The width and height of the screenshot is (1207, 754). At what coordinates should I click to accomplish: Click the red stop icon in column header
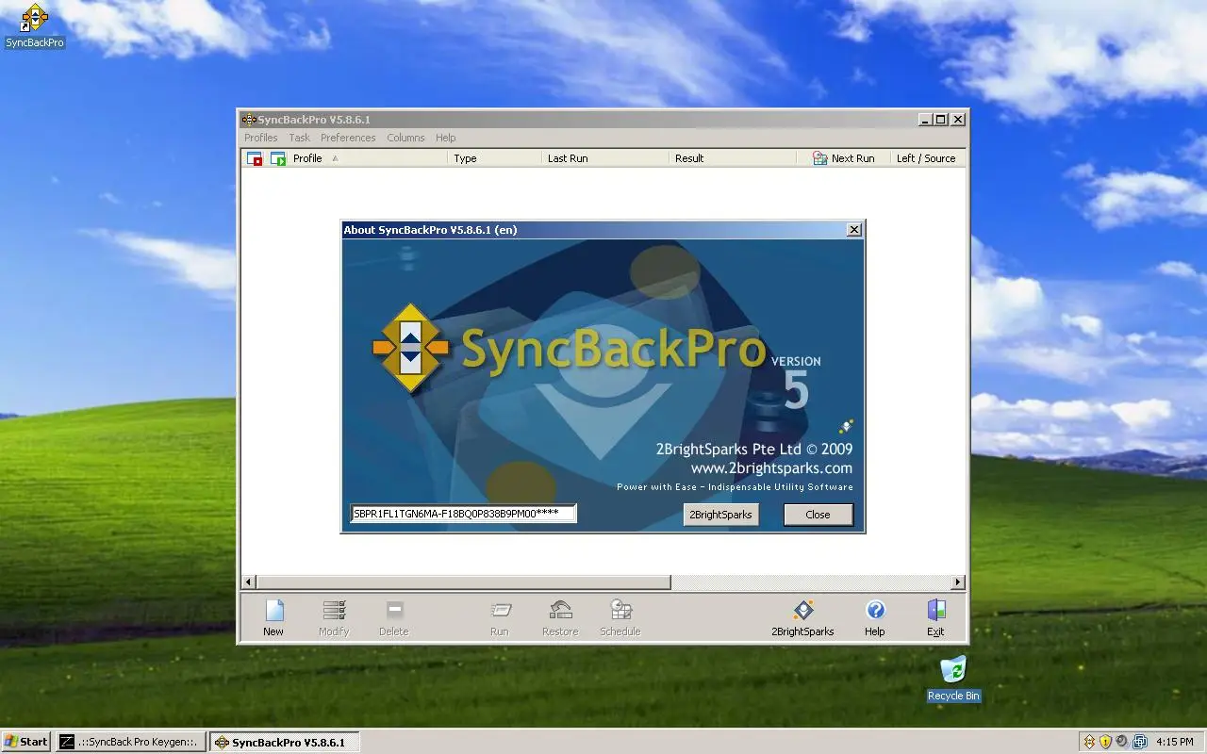coord(255,158)
